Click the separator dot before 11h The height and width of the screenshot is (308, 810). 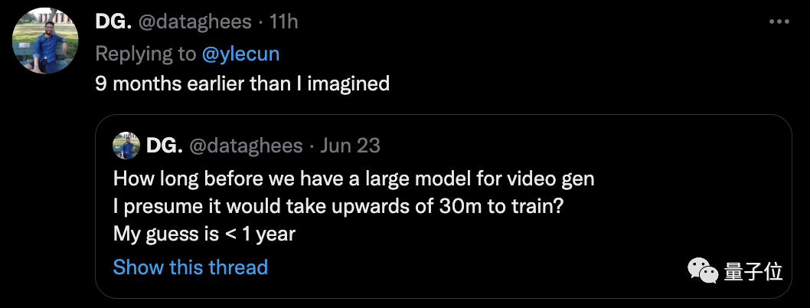pos(262,22)
